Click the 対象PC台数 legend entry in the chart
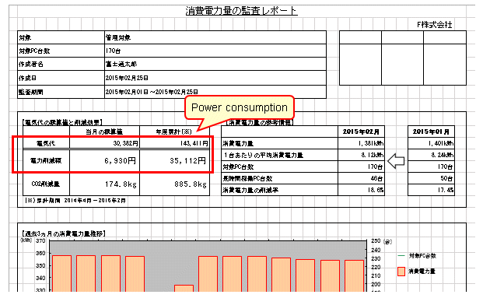This screenshot has height=298, width=483. [422, 255]
